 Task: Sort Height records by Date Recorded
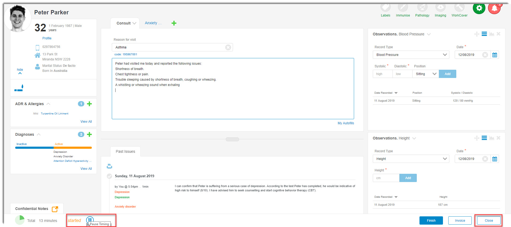tap(386, 197)
